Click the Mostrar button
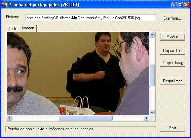The width and height of the screenshot is (191, 138). (x=173, y=36)
